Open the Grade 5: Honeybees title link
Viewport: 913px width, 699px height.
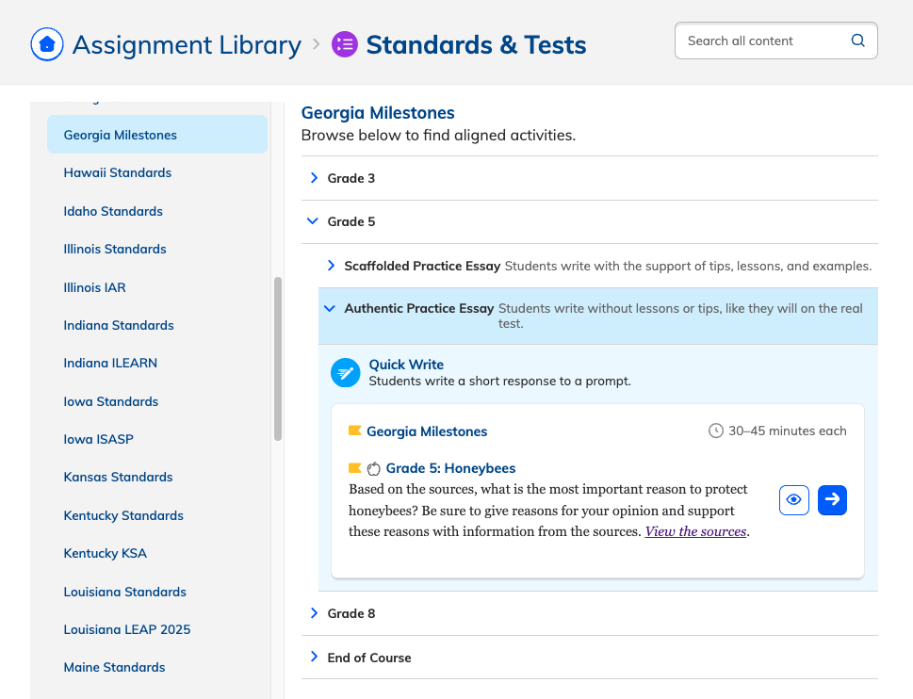450,468
